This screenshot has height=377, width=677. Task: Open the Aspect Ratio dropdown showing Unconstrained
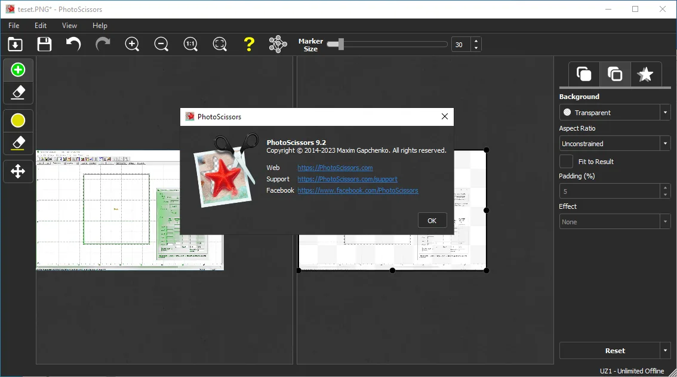tap(615, 143)
